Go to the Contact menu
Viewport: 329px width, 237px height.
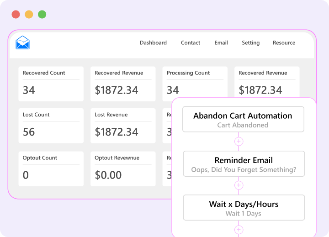191,43
